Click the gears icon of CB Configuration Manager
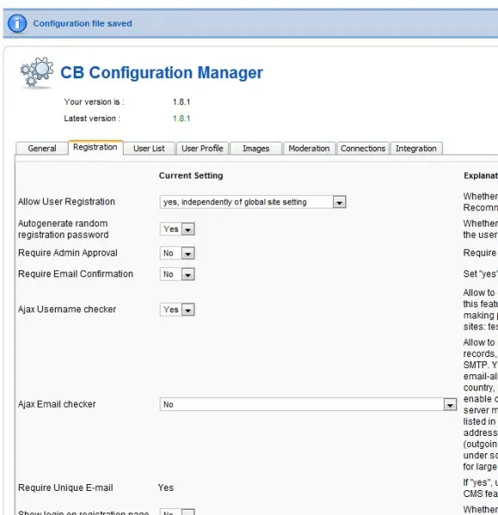 (x=36, y=73)
